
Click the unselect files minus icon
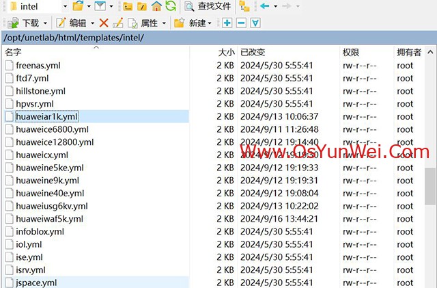pos(241,23)
